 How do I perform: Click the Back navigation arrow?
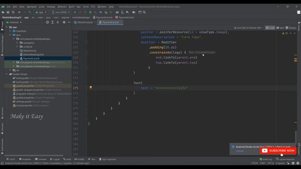(19, 12)
